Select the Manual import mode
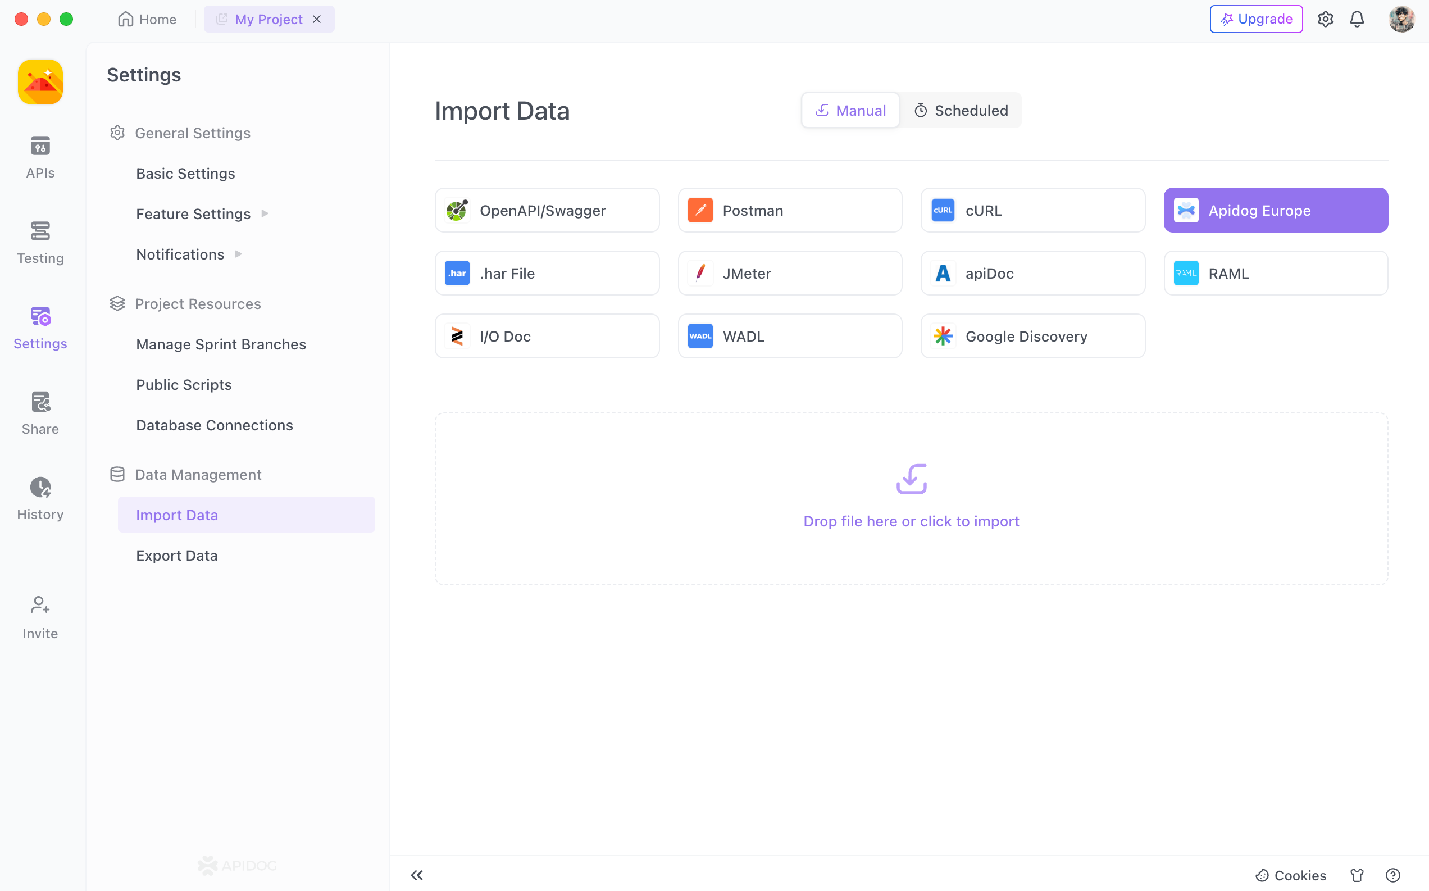Viewport: 1429px width, 891px height. click(x=850, y=110)
